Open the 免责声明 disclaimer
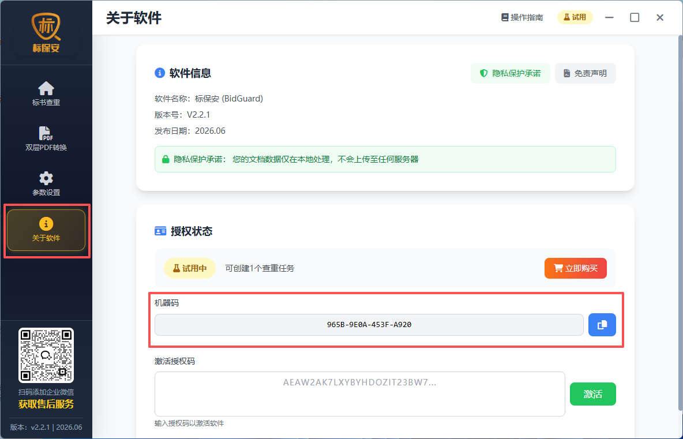 tap(585, 73)
